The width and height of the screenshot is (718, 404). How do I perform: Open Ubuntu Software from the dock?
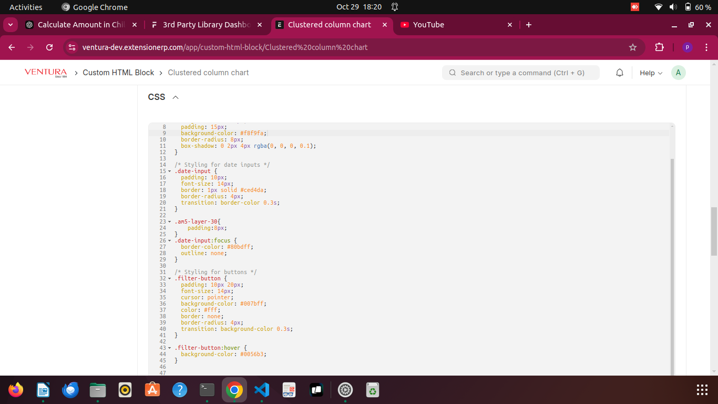[152, 390]
